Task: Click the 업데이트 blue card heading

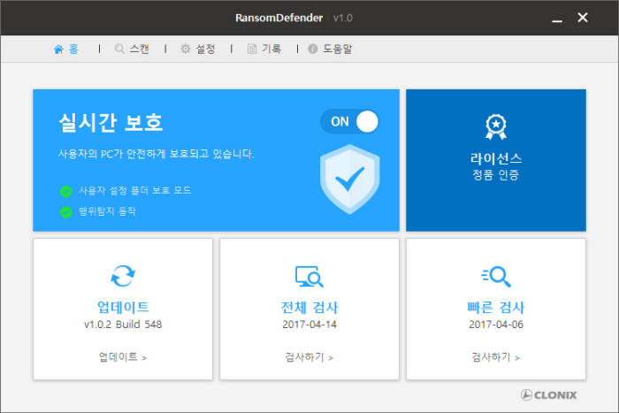Action: 123,307
